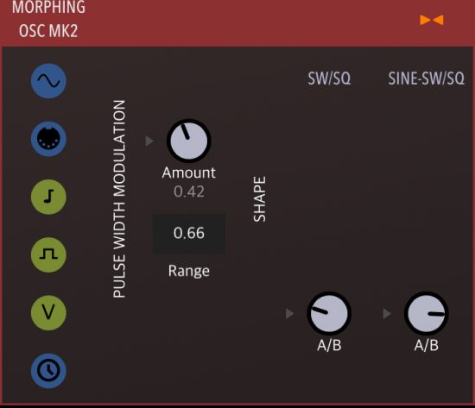Click the PULSE WIDTH MODULATION label

point(119,199)
